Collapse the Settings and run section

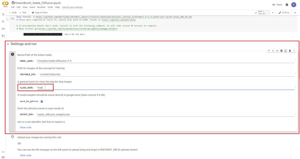pos(8,44)
